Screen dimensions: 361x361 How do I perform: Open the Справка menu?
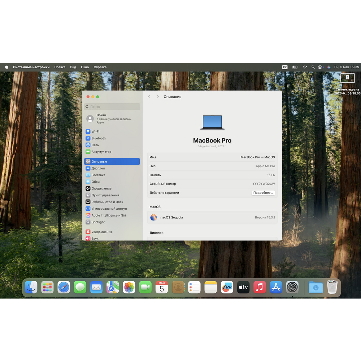[x=100, y=67]
